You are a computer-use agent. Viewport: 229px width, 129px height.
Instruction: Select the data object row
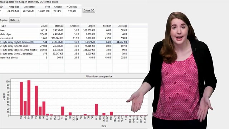click(64, 34)
